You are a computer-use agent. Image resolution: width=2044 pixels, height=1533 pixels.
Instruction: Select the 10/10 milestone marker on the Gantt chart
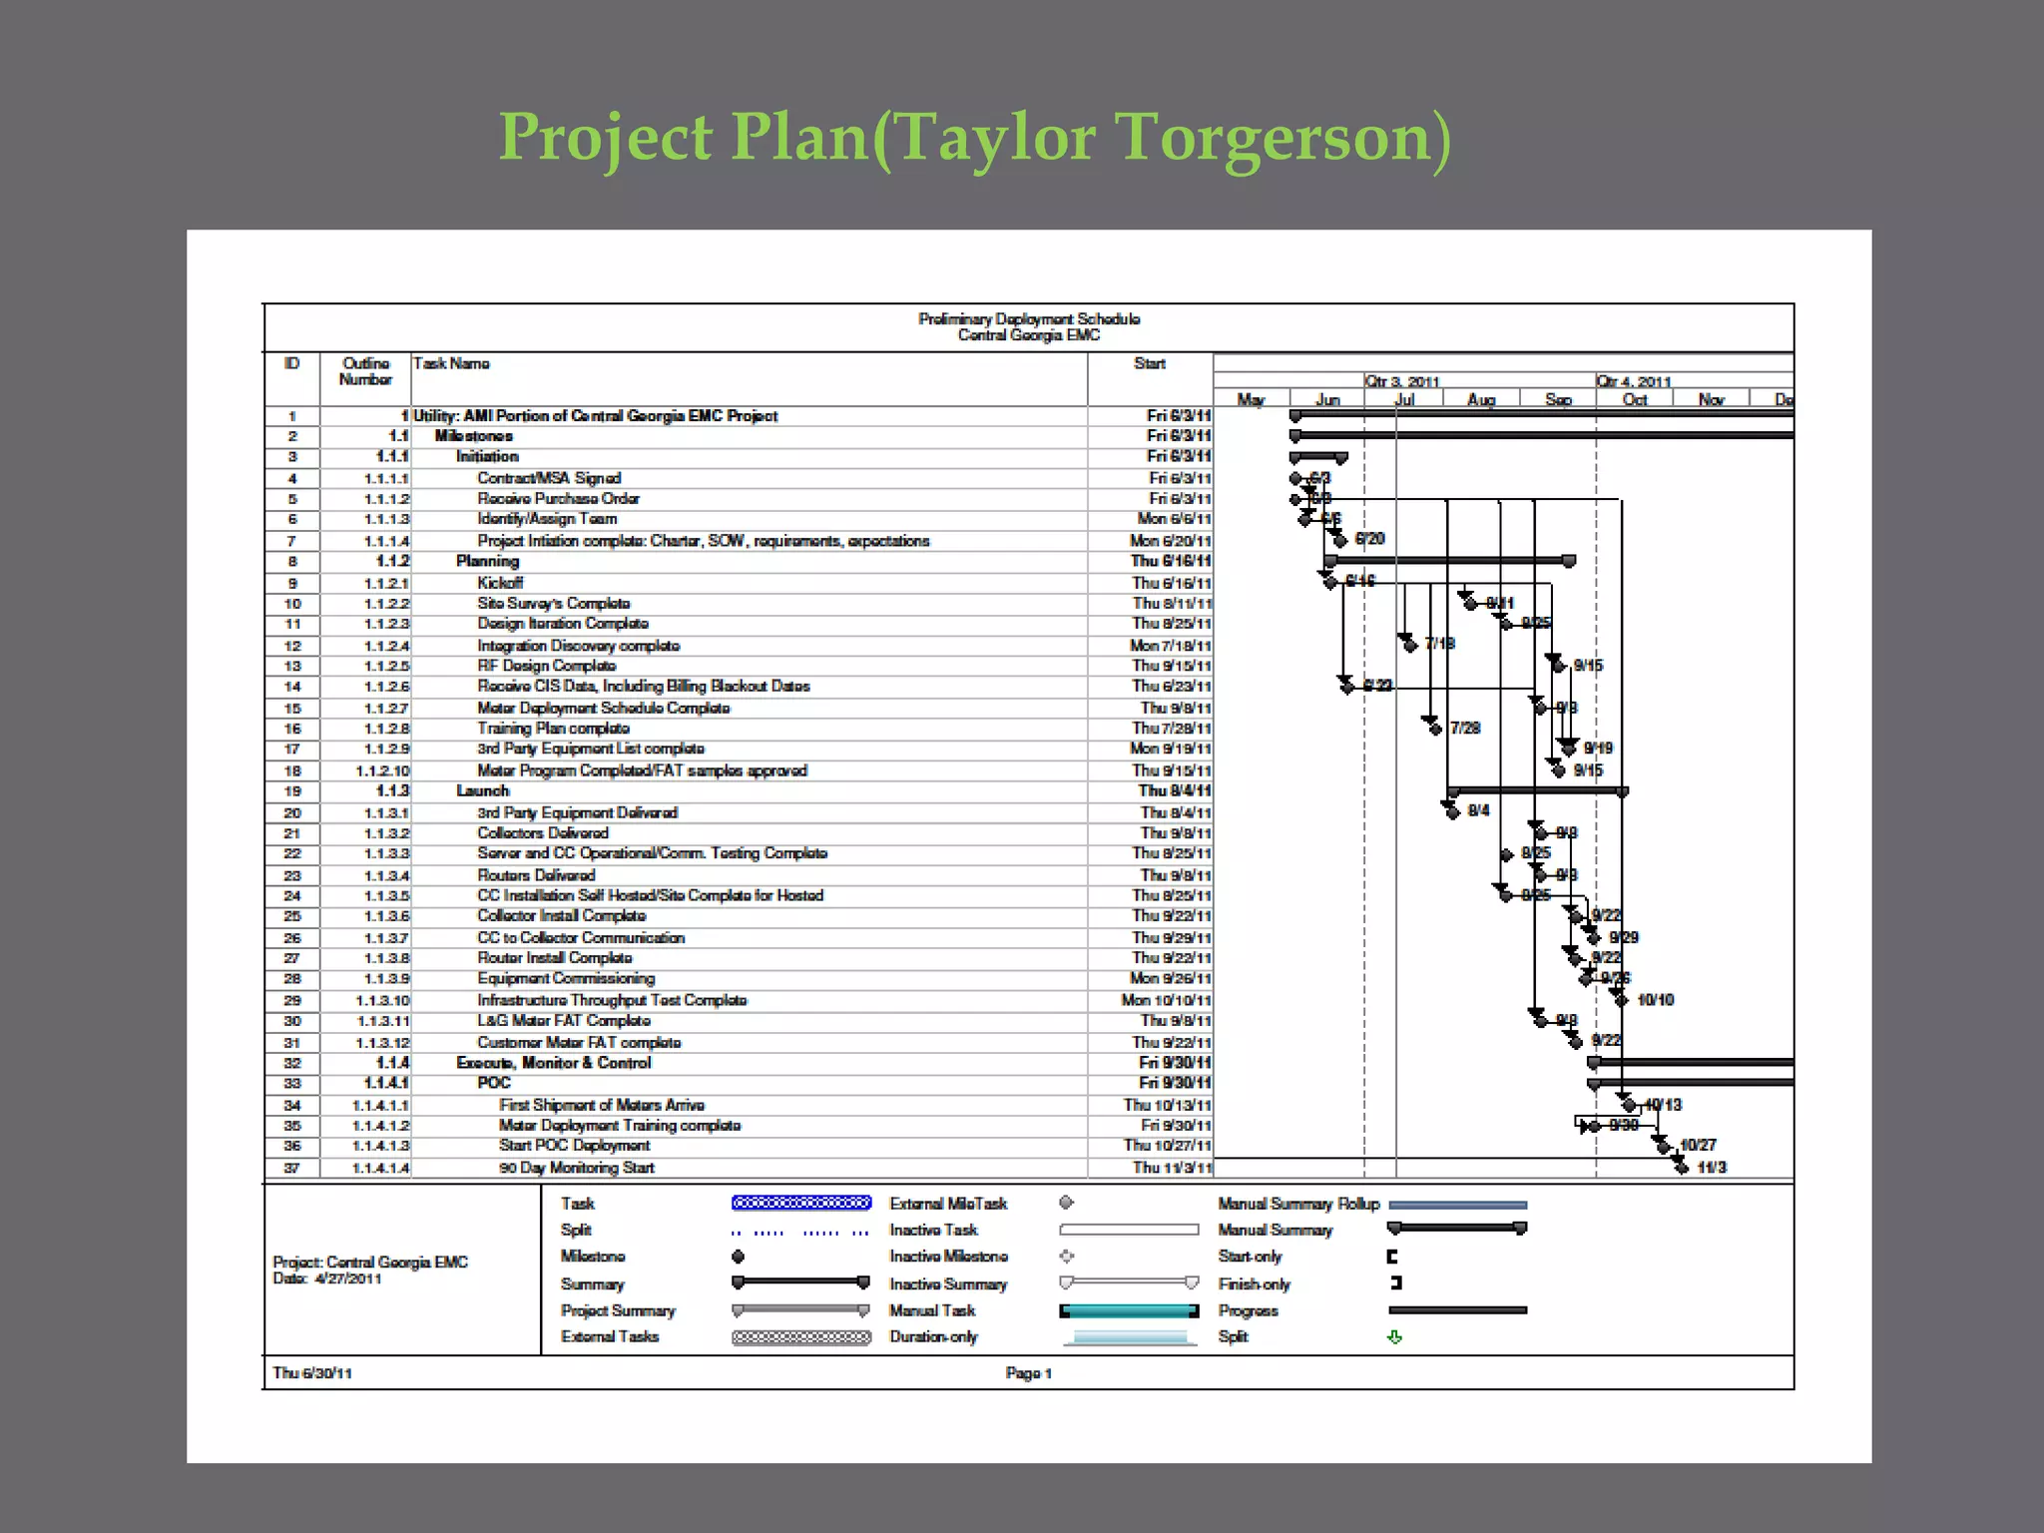(x=1622, y=1000)
